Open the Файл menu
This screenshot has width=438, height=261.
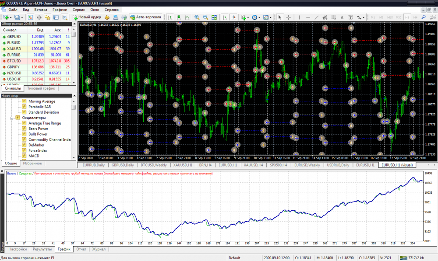tap(13, 10)
